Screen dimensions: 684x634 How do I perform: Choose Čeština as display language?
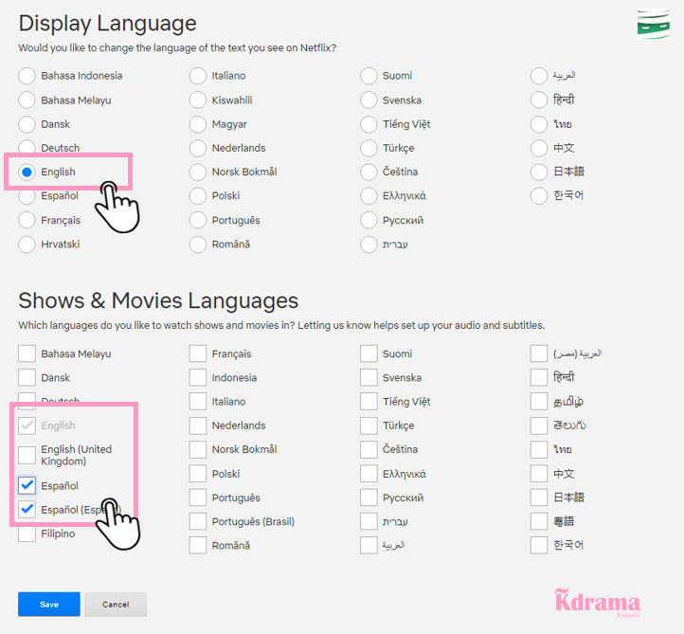369,172
